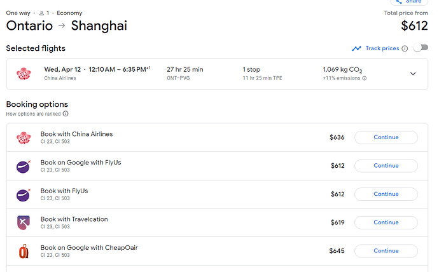Viewport: 439px width, 272px height.
Task: Click the Travelcation logo icon
Action: [x=24, y=222]
